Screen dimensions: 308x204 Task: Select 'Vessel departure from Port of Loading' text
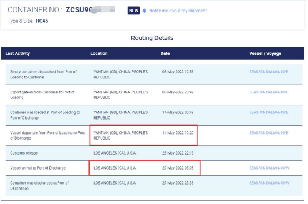(x=47, y=135)
